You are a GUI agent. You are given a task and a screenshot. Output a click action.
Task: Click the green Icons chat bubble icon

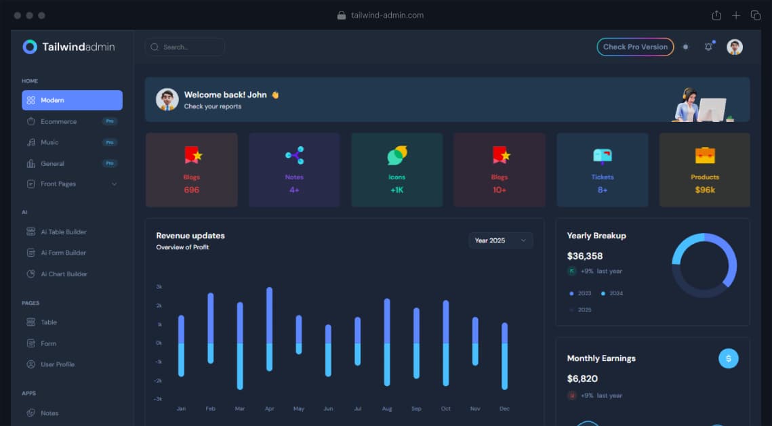(397, 156)
